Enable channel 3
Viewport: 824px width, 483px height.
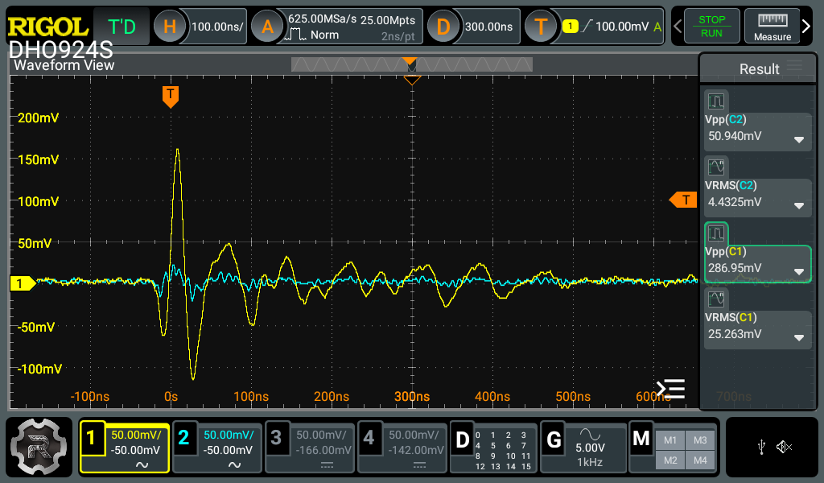click(276, 438)
